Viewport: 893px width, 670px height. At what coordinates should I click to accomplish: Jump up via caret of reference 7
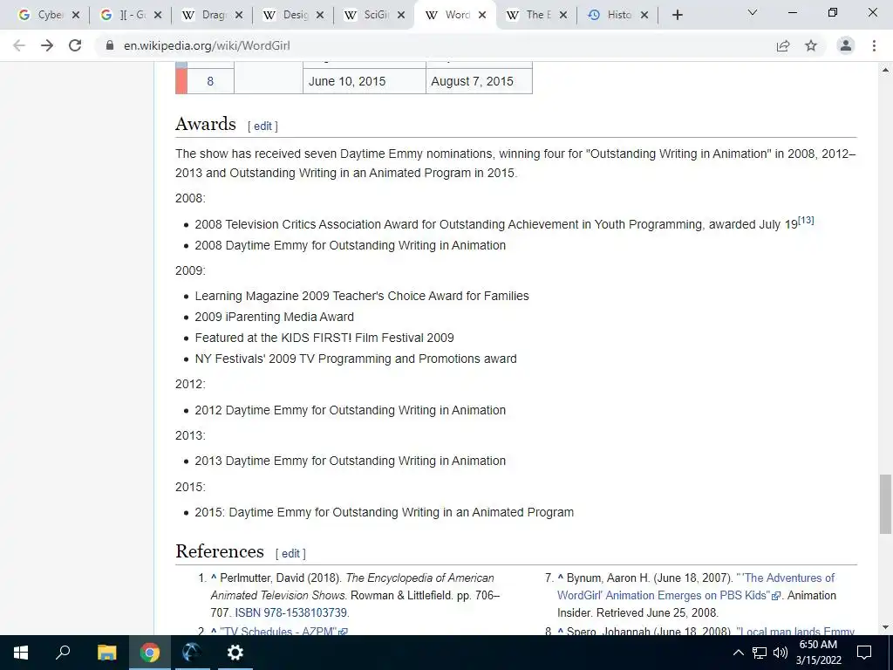click(x=561, y=578)
